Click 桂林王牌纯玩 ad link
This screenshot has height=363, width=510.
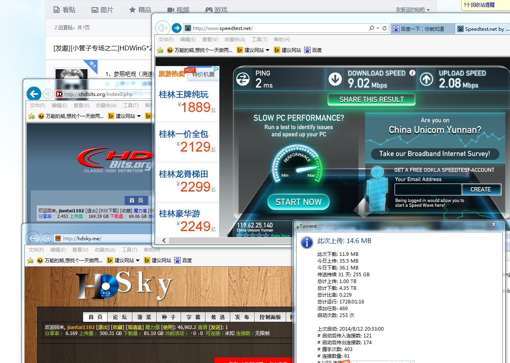(183, 95)
